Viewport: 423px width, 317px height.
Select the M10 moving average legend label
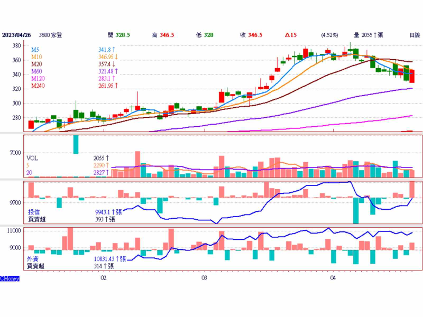36,57
